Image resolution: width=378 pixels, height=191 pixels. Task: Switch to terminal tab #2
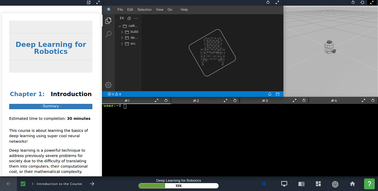pos(196,101)
